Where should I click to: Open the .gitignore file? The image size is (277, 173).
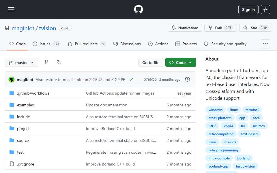coord(26,164)
